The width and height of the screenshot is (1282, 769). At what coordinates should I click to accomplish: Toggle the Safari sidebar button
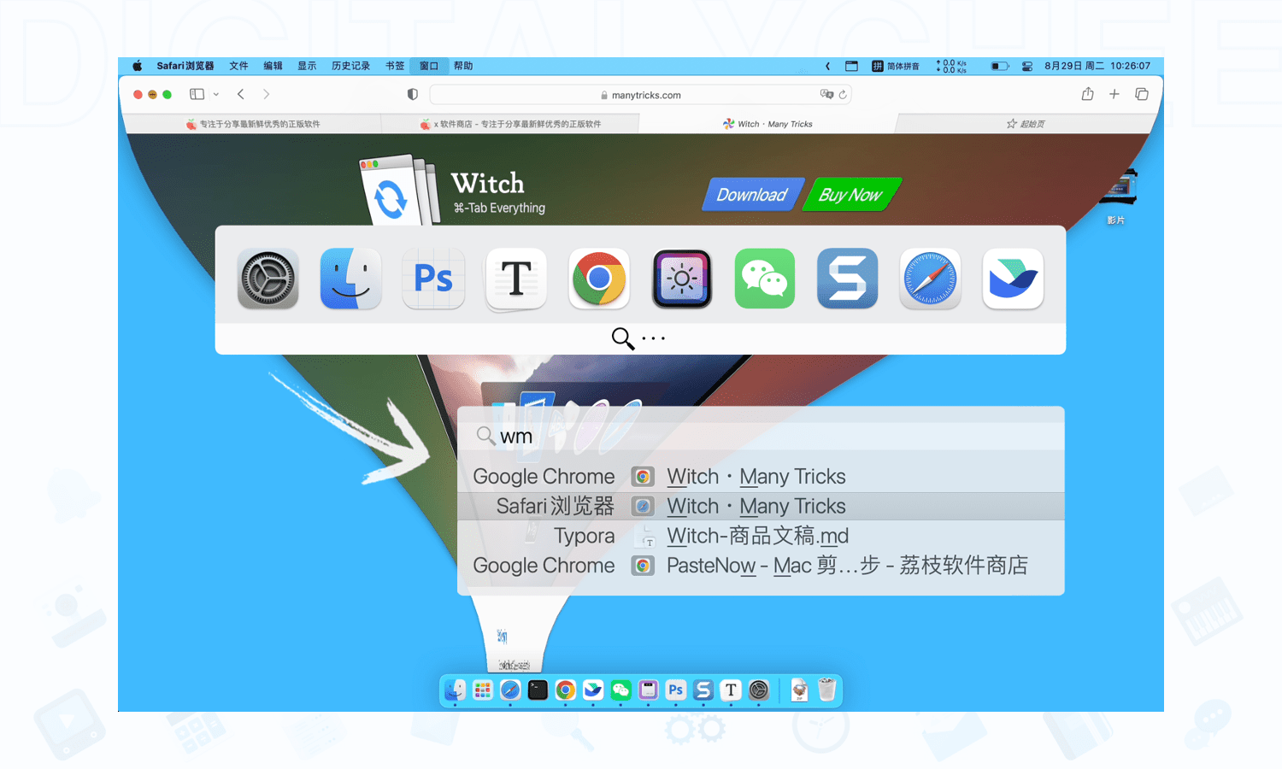click(197, 95)
